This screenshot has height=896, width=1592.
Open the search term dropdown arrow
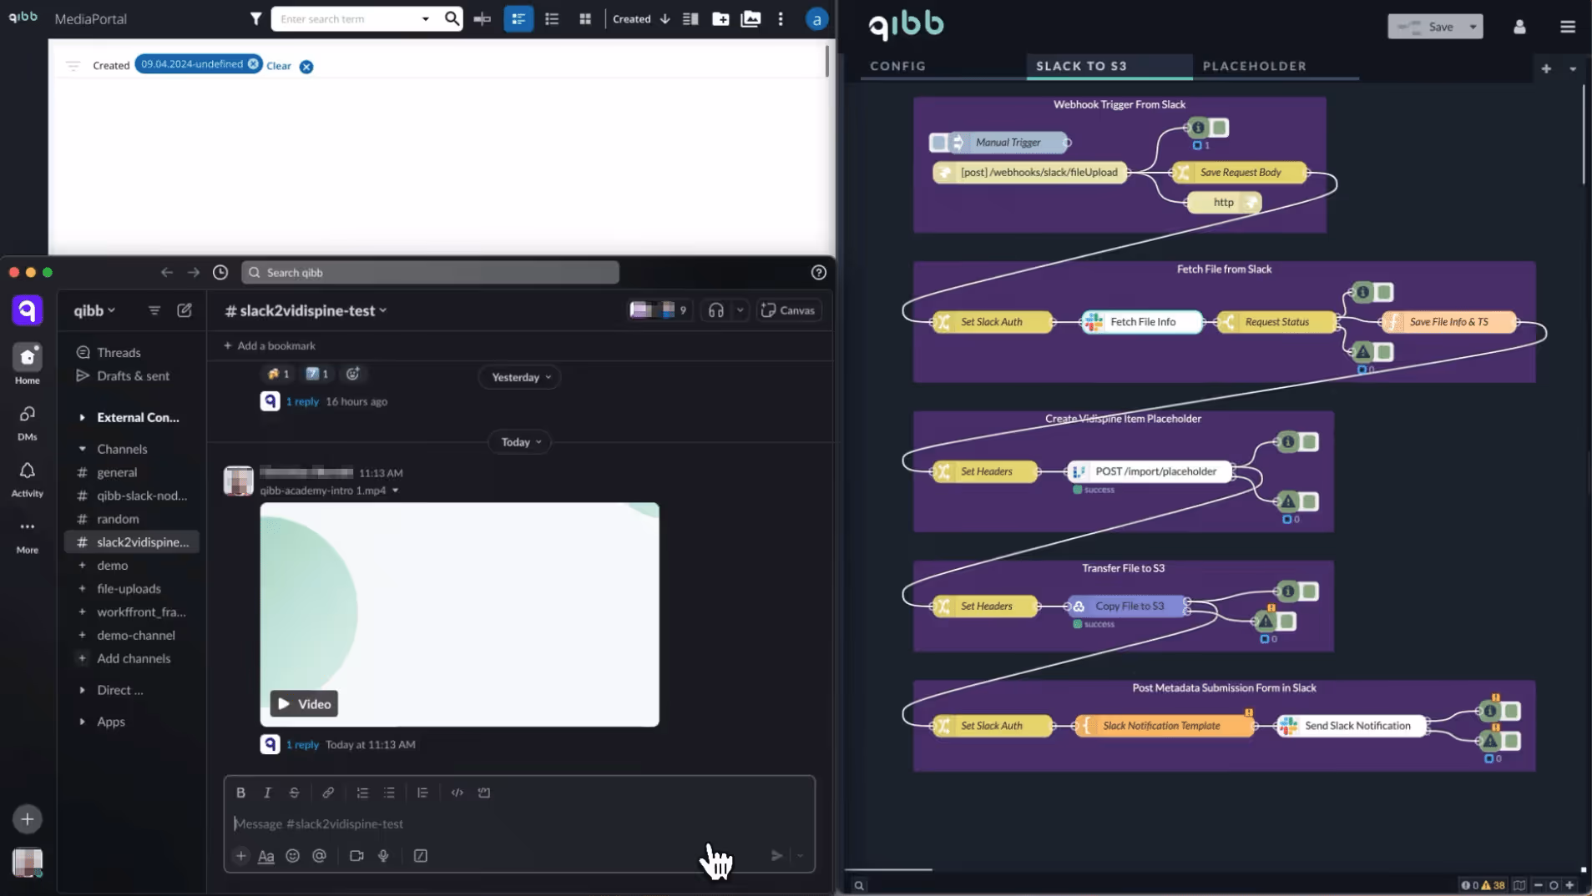click(426, 19)
